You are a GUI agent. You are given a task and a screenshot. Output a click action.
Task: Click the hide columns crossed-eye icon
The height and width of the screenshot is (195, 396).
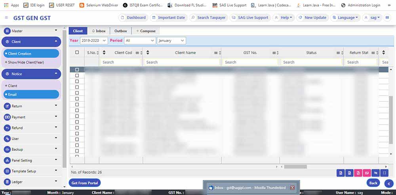tap(375, 173)
